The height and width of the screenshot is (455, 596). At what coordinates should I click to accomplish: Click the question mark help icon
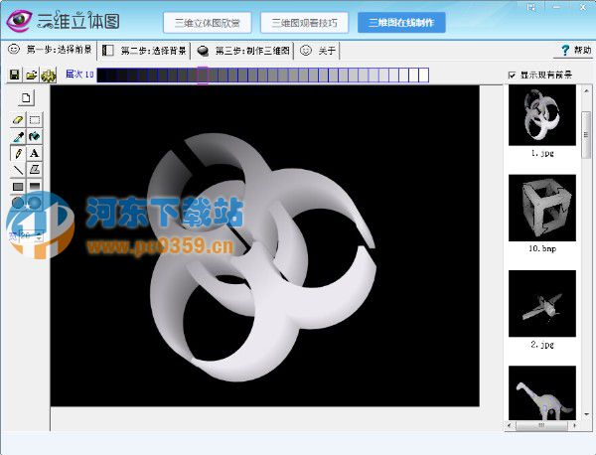click(565, 51)
